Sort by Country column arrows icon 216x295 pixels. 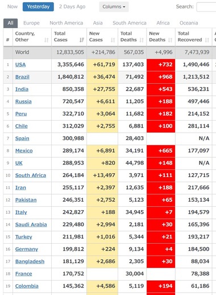click(x=47, y=40)
